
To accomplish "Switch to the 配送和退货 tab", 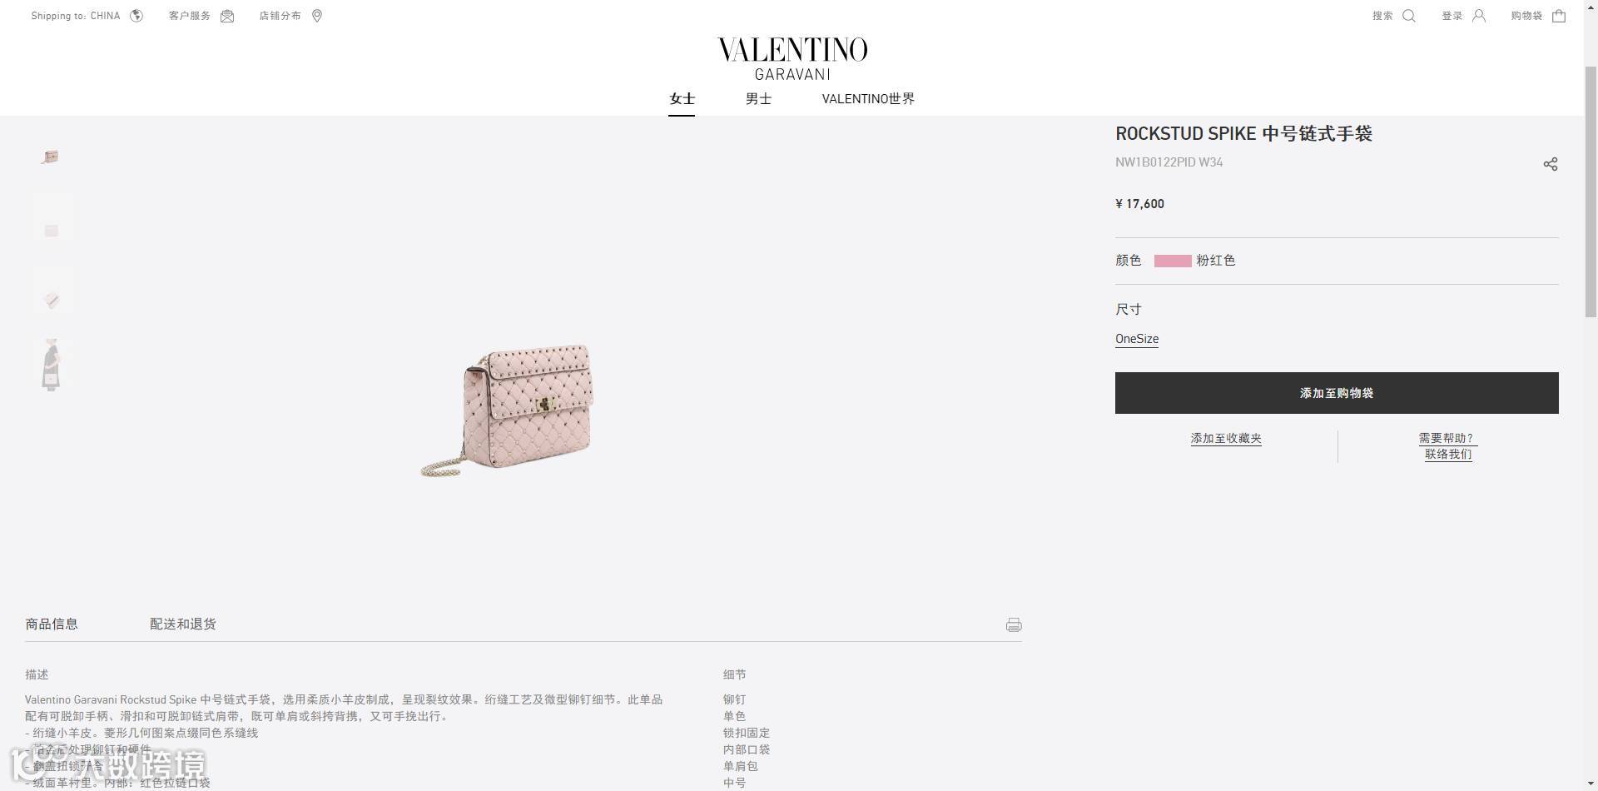I will click(183, 624).
